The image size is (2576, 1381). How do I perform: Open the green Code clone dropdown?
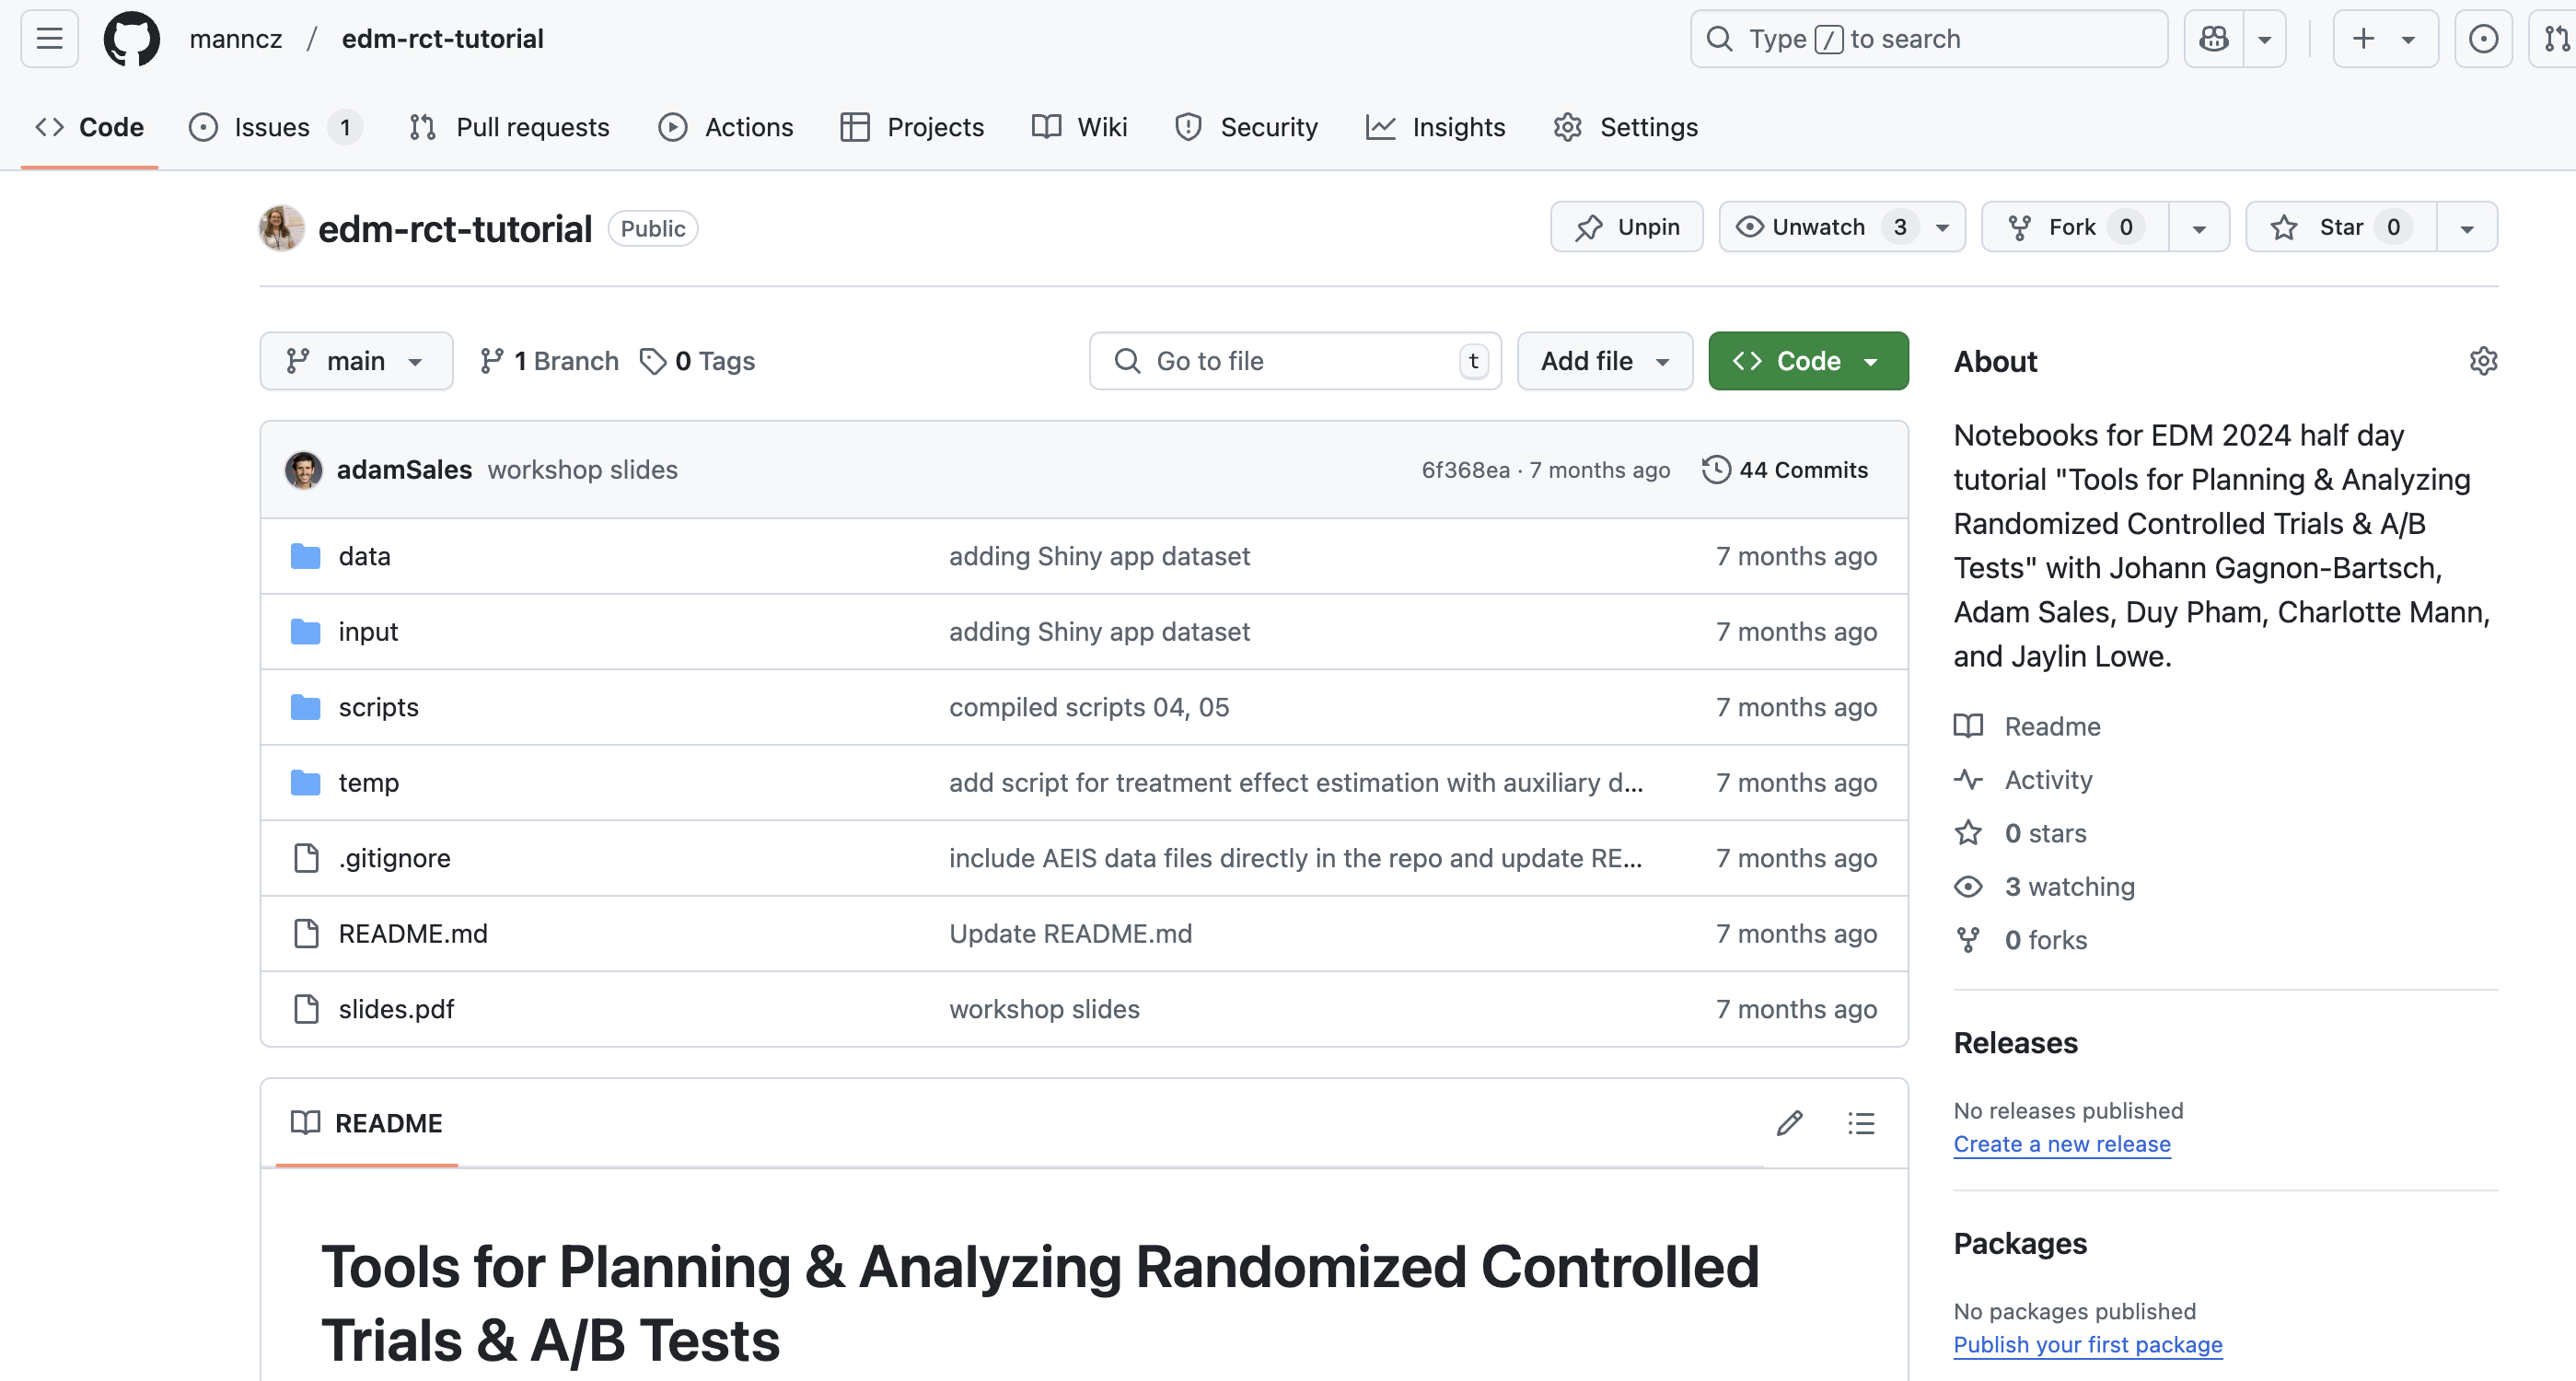(x=1807, y=361)
